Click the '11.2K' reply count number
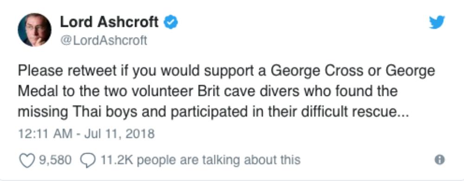464x181 pixels. [117, 160]
